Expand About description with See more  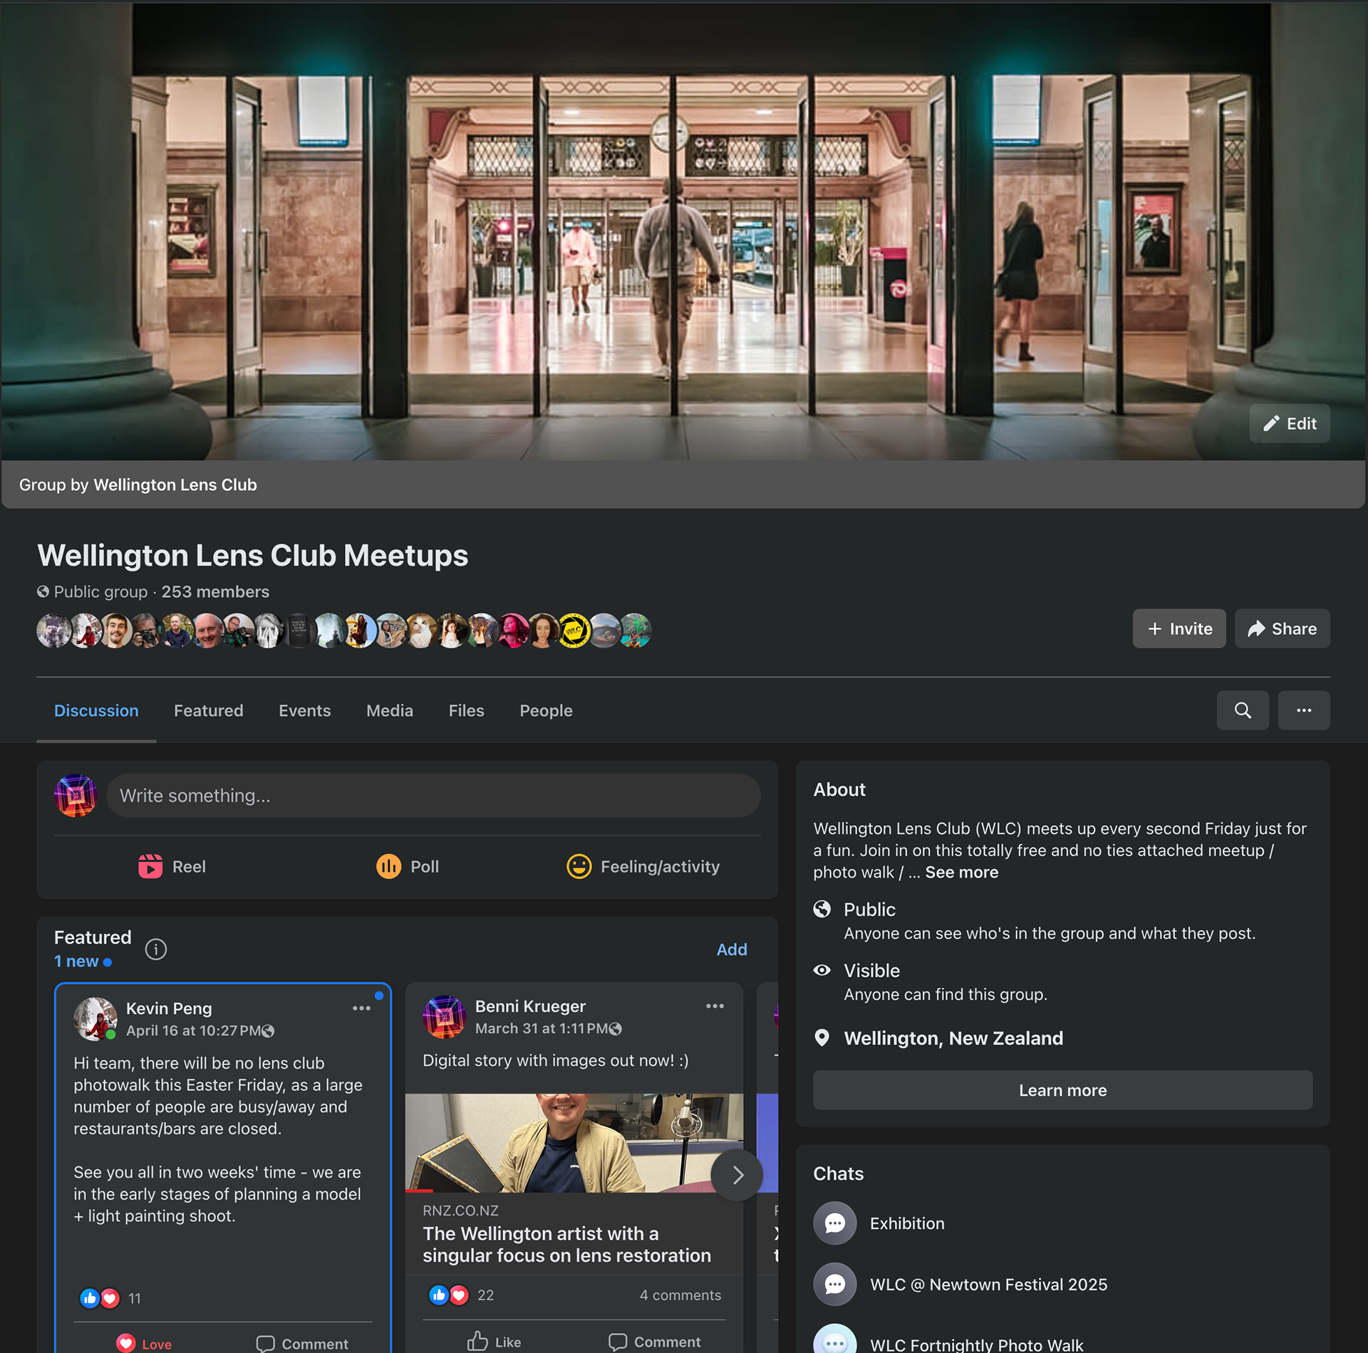[961, 872]
